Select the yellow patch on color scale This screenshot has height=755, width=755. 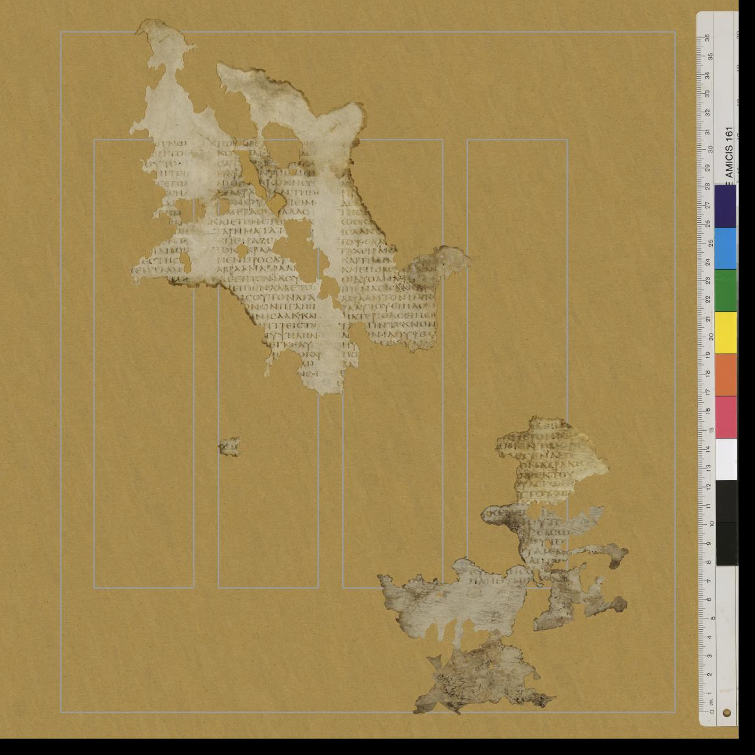pos(725,332)
